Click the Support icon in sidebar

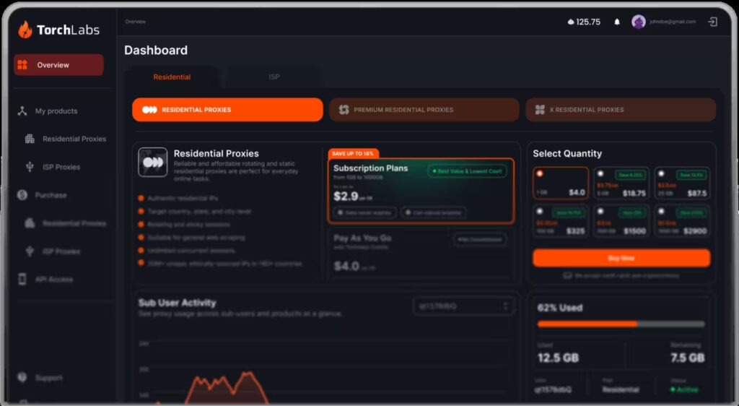click(x=22, y=378)
